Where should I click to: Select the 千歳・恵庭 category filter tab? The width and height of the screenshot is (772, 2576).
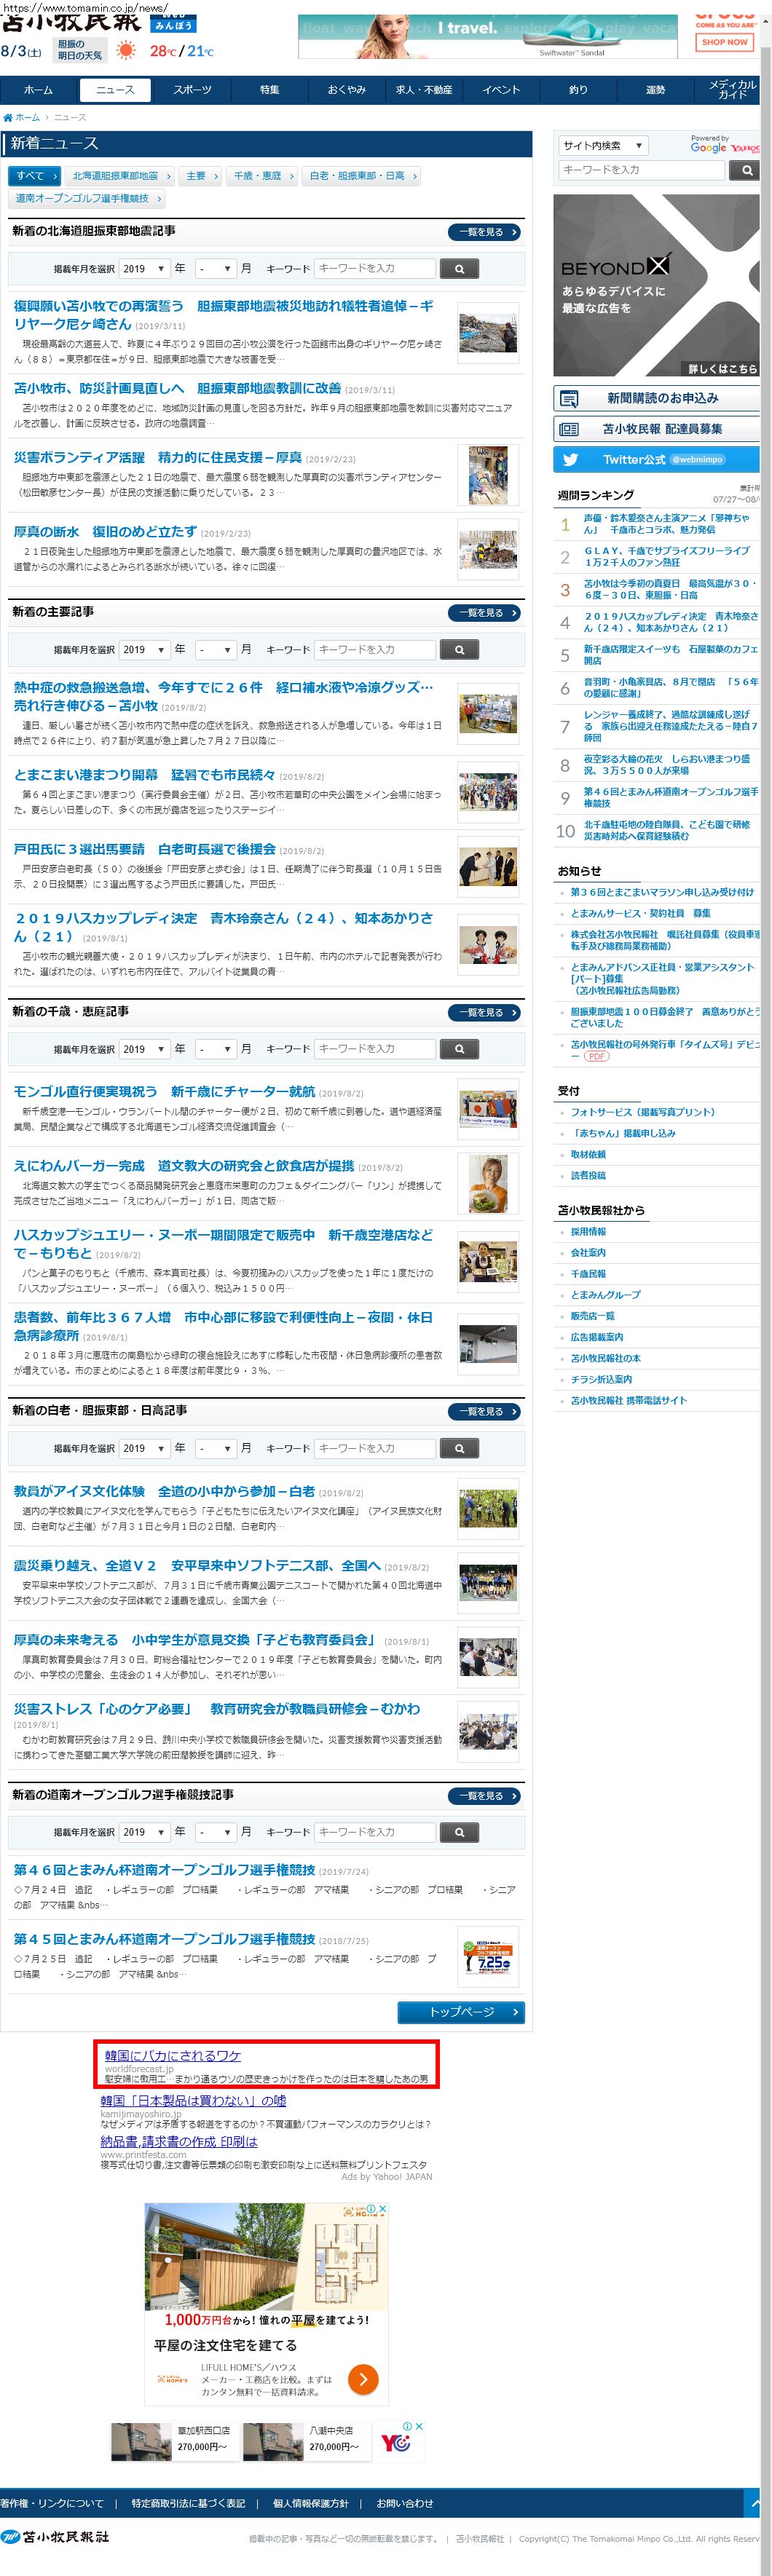(261, 176)
